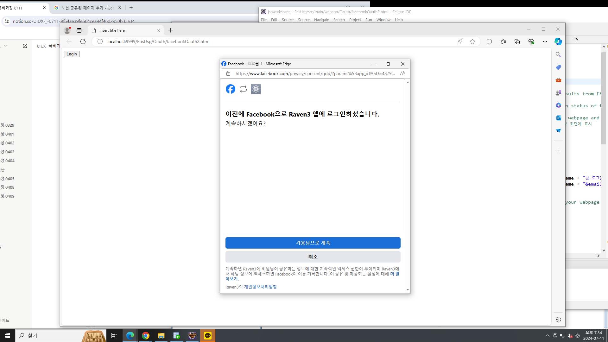Expand Eclipse toolbar overflow chevron
608x342 pixels.
pyautogui.click(x=576, y=39)
